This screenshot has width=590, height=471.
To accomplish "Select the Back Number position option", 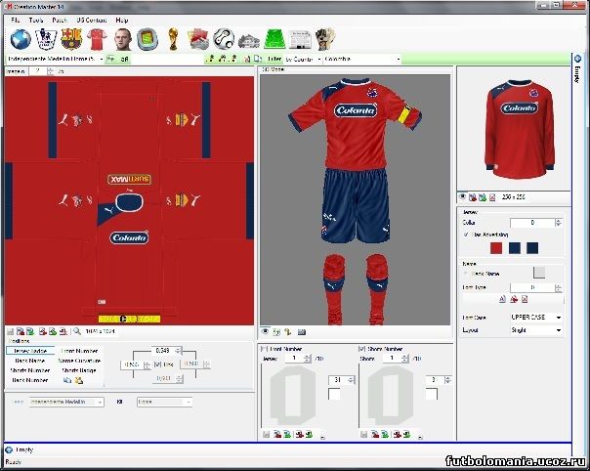I will tap(30, 380).
